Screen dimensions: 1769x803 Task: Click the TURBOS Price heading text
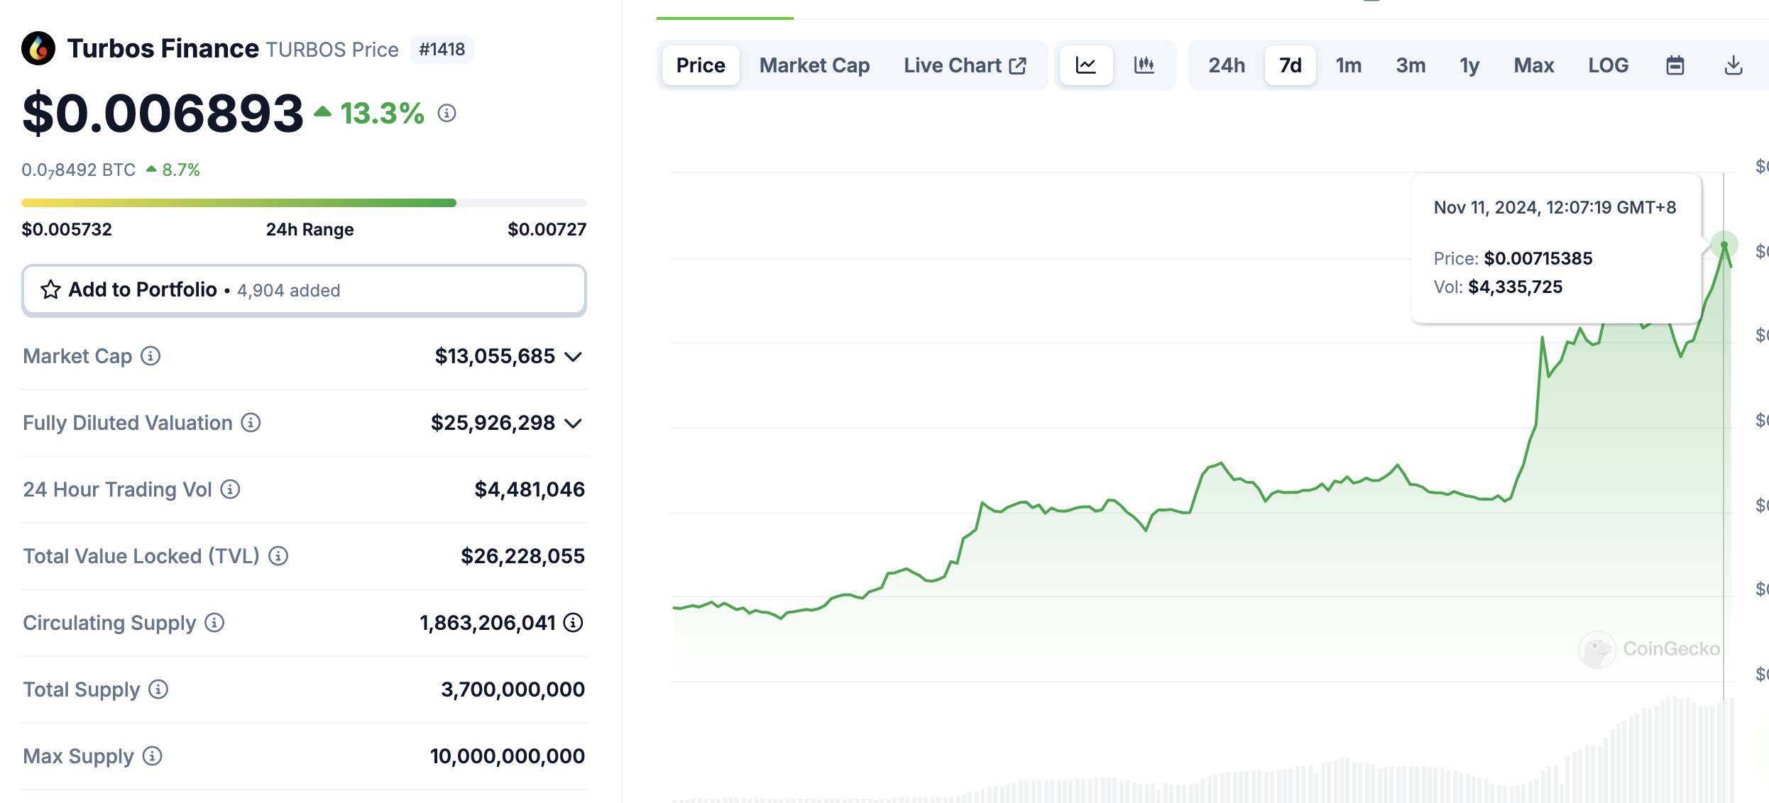(332, 50)
